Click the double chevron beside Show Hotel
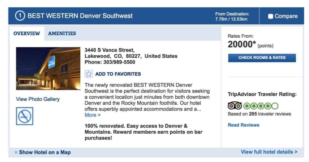Viewport: 309px width, 162px height. coord(16,152)
